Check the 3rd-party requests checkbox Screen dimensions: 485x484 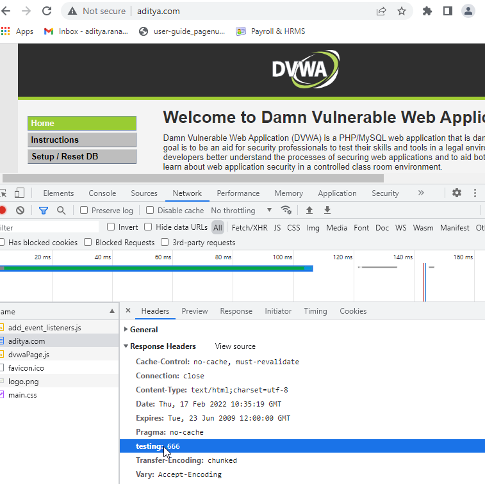pos(165,242)
